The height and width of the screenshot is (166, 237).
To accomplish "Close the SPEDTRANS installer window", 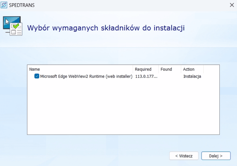I will point(232,5).
